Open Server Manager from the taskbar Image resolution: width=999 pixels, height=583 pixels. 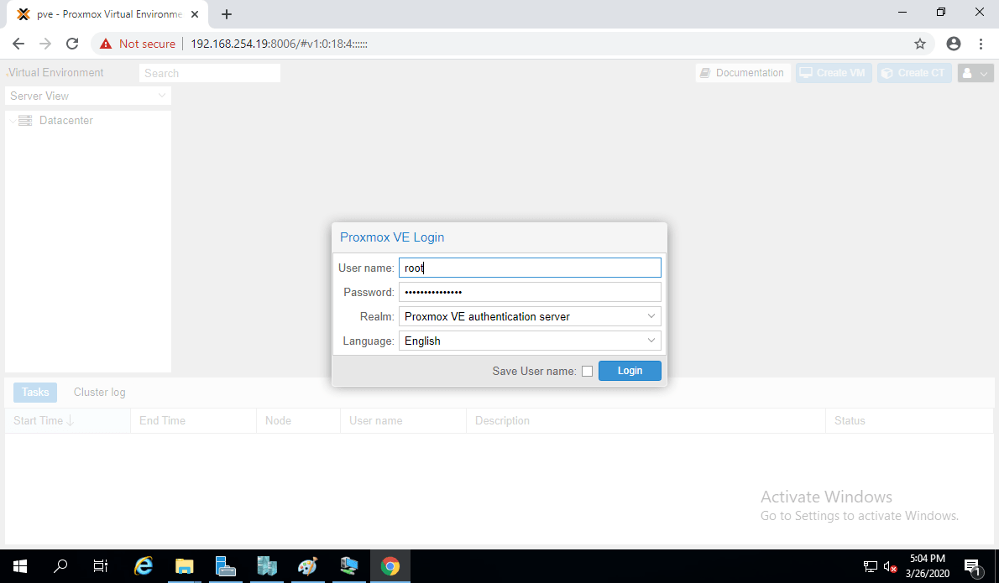coord(226,566)
